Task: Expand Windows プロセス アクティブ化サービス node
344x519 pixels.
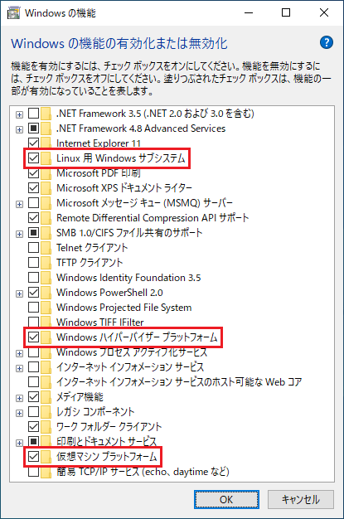Action: [x=20, y=353]
